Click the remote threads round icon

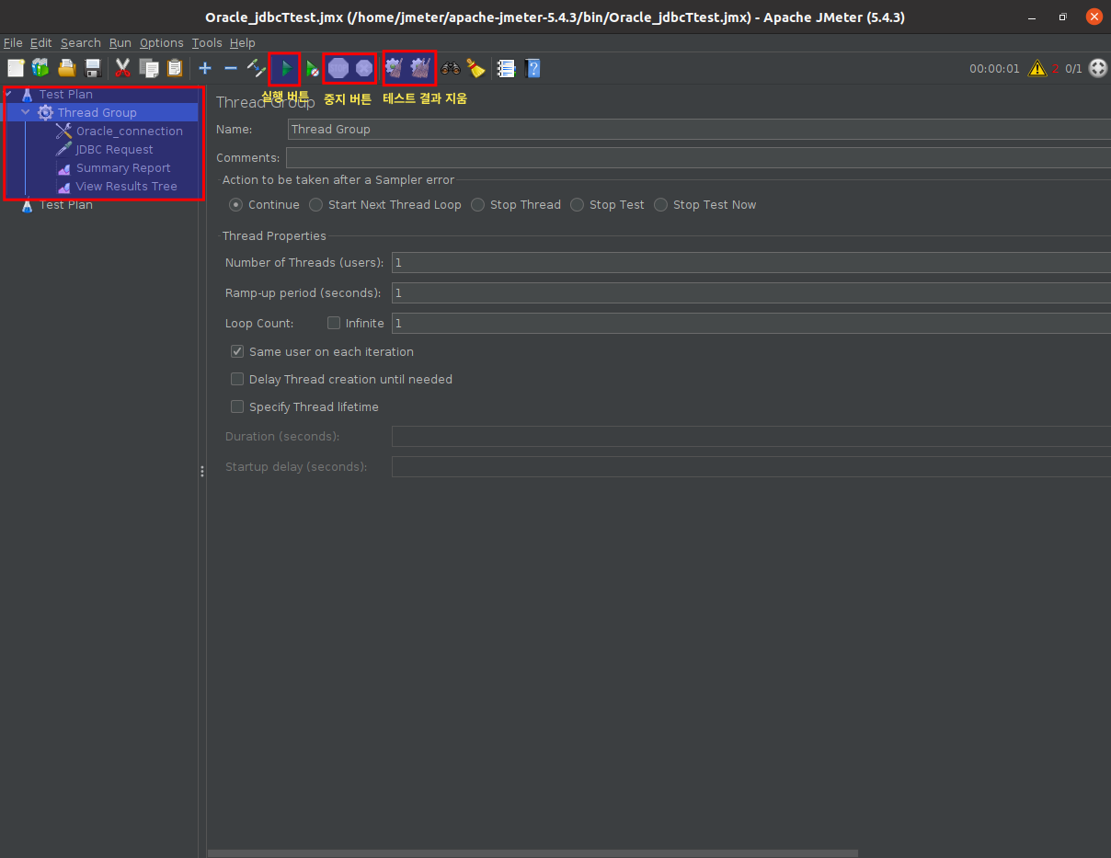(1098, 68)
